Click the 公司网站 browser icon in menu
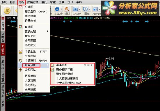This screenshot has height=111, width=160. point(21,70)
